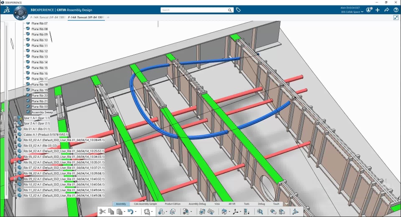Click the tree reorder icon before magnifier
The image size is (401, 217).
(246, 212)
